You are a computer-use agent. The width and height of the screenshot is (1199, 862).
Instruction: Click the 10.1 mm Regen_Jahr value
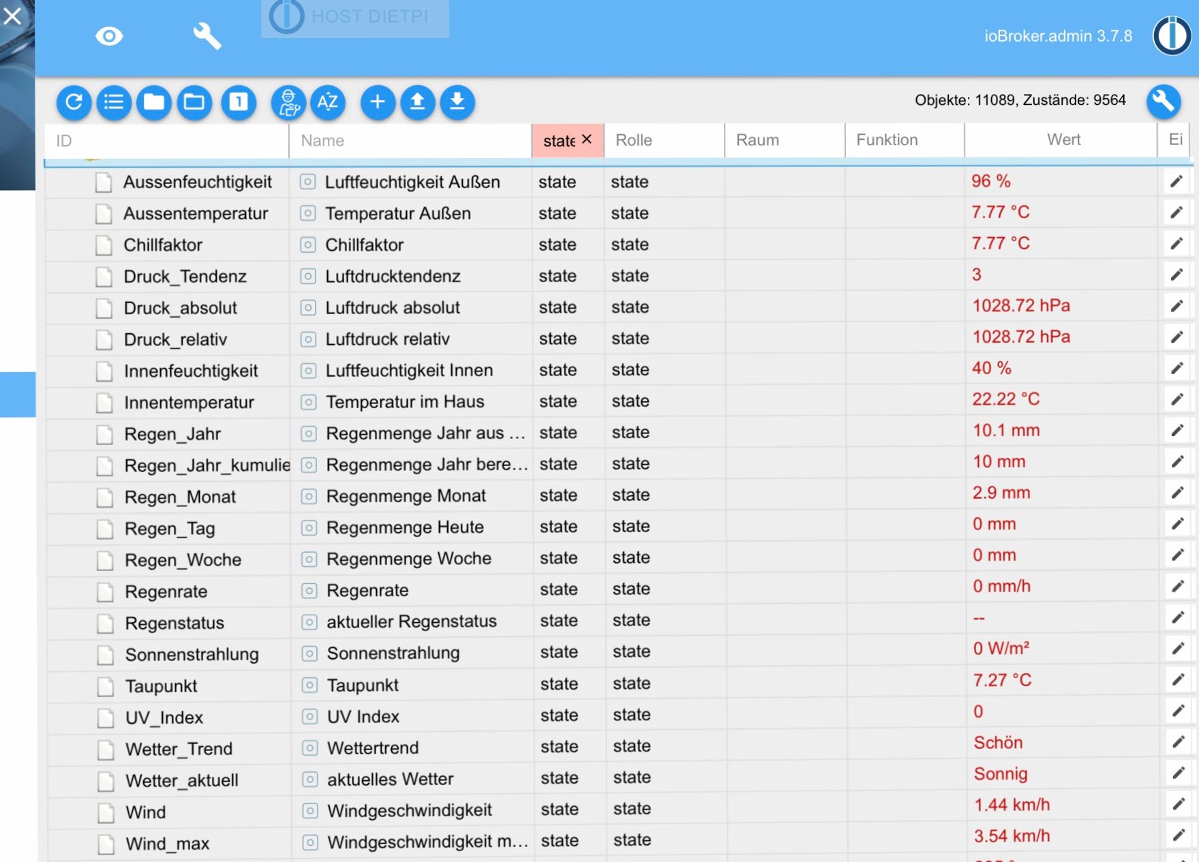point(1006,430)
